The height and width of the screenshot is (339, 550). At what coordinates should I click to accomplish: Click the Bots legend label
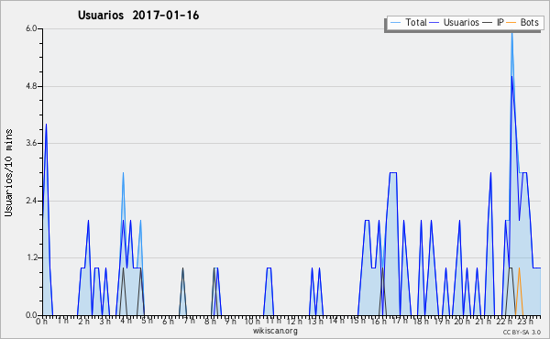(x=529, y=22)
